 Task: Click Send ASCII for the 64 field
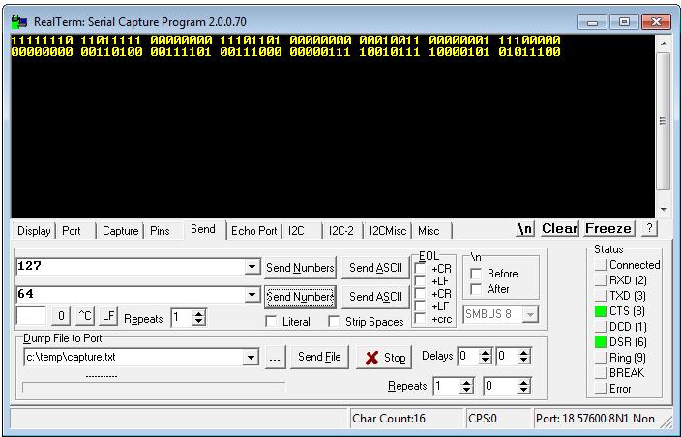pos(375,297)
